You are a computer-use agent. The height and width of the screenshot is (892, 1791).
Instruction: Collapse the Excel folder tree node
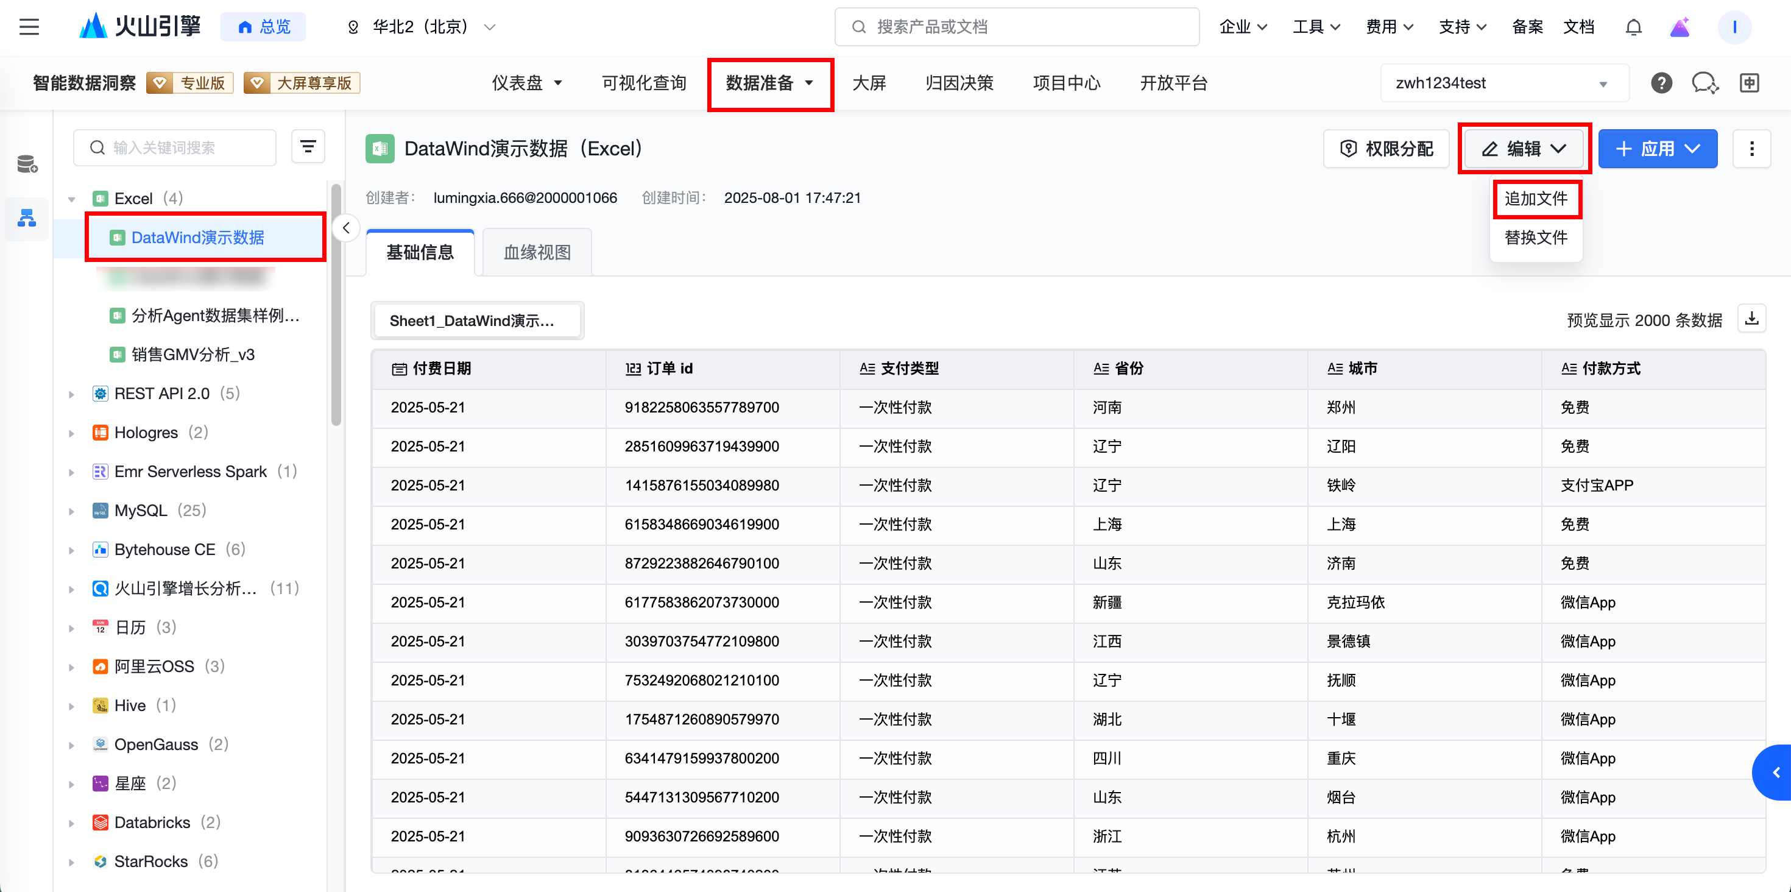pos(72,199)
